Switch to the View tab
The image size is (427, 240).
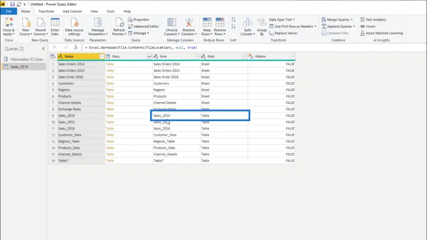pos(94,11)
